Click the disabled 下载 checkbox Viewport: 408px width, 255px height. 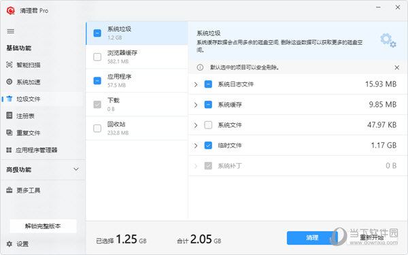97,104
